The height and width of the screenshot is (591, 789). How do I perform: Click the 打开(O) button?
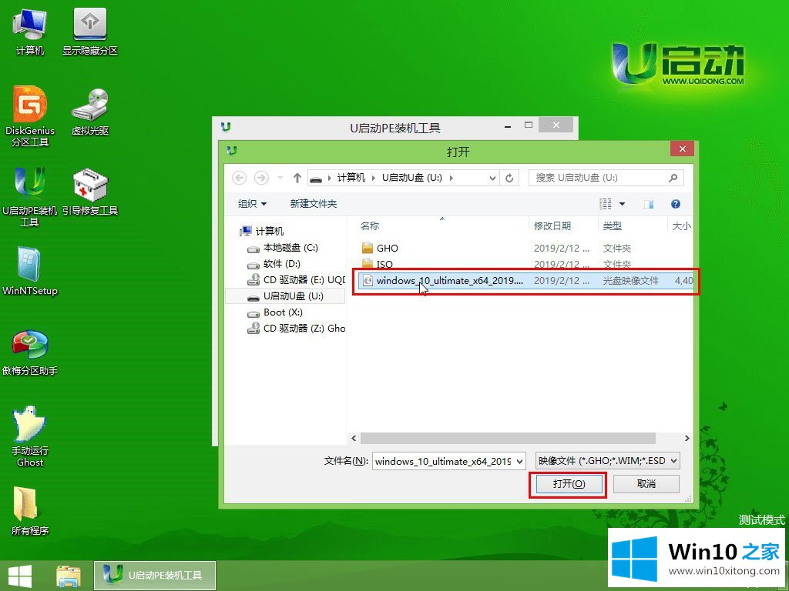pyautogui.click(x=569, y=483)
